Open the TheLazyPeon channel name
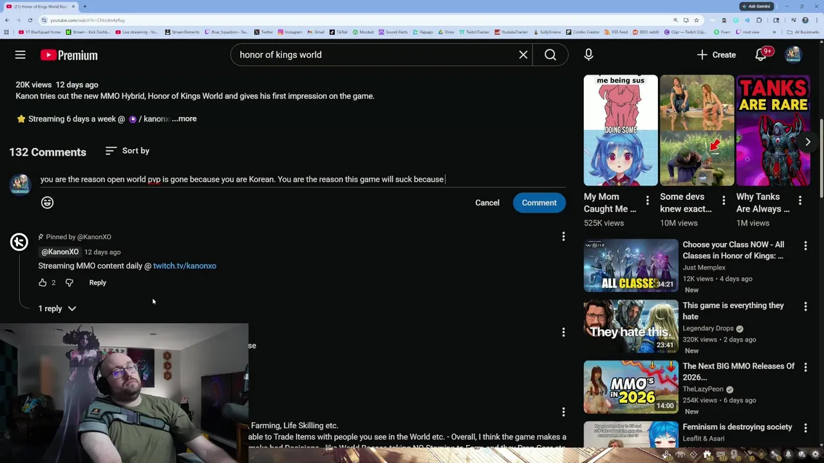This screenshot has width=824, height=463. tap(703, 389)
